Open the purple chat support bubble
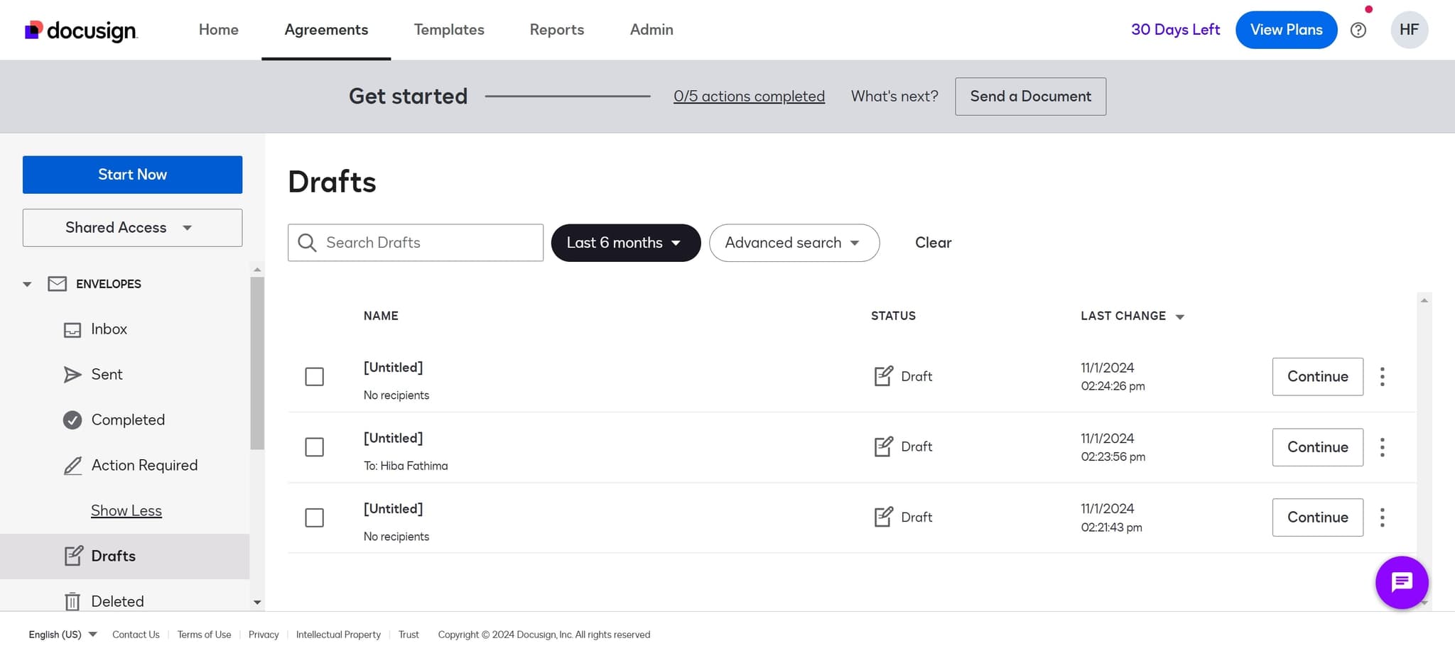The image size is (1455, 658). tap(1401, 583)
